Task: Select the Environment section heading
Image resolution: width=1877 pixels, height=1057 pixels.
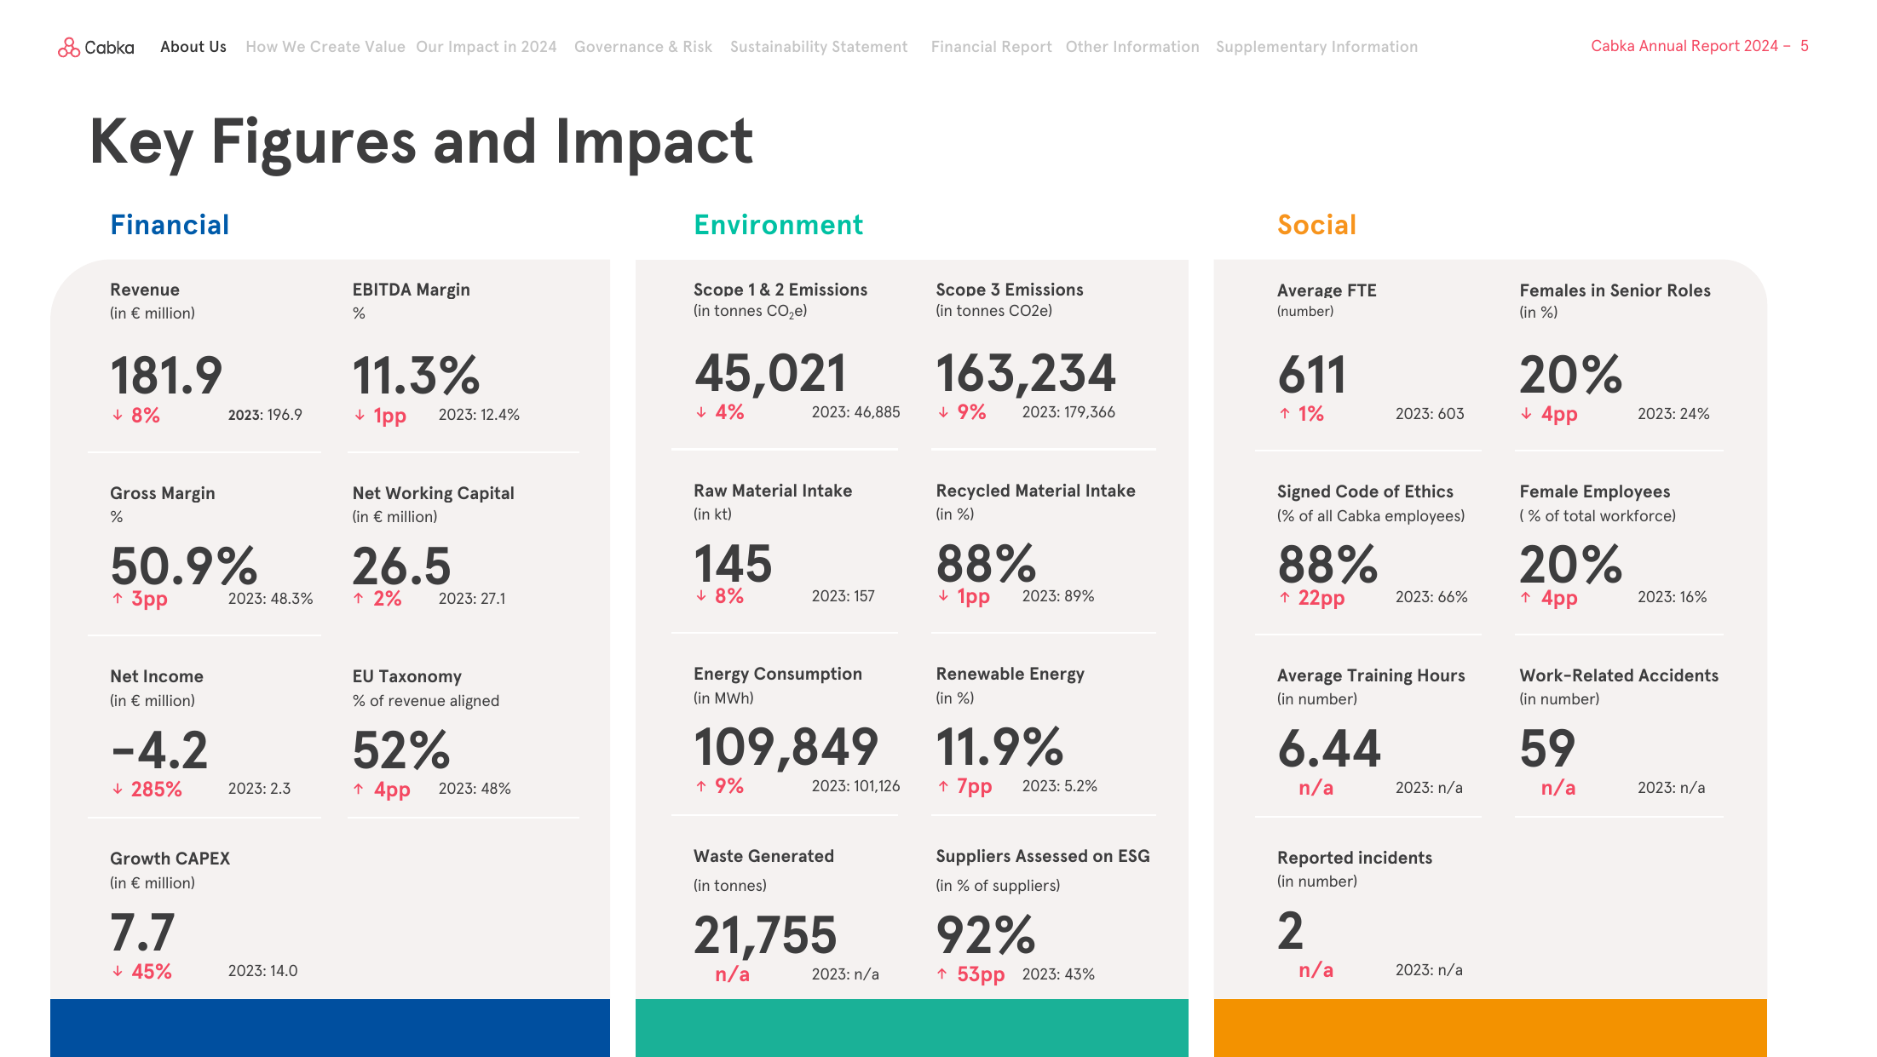Action: (778, 225)
